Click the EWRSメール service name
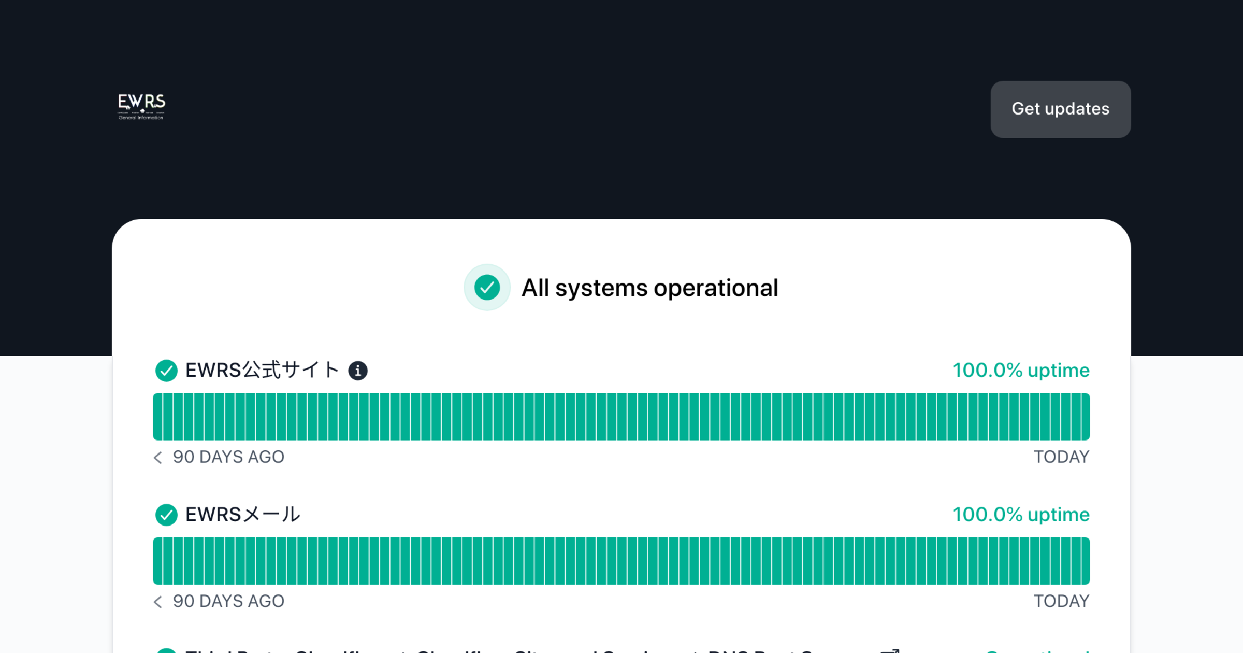This screenshot has width=1243, height=653. pyautogui.click(x=243, y=515)
